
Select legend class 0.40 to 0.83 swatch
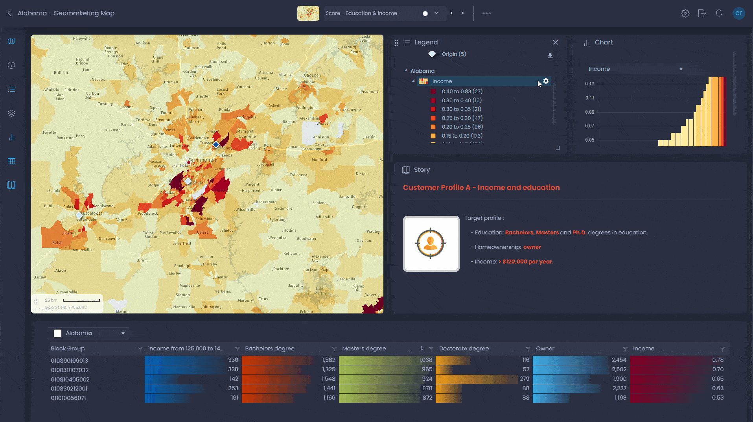pos(433,92)
